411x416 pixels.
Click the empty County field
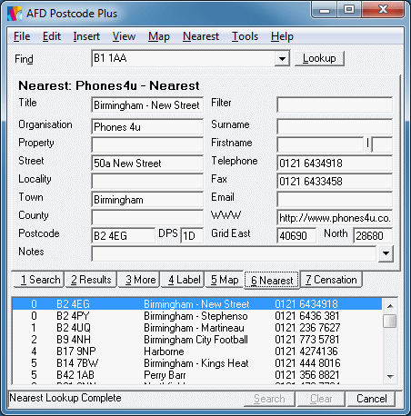[x=147, y=218]
